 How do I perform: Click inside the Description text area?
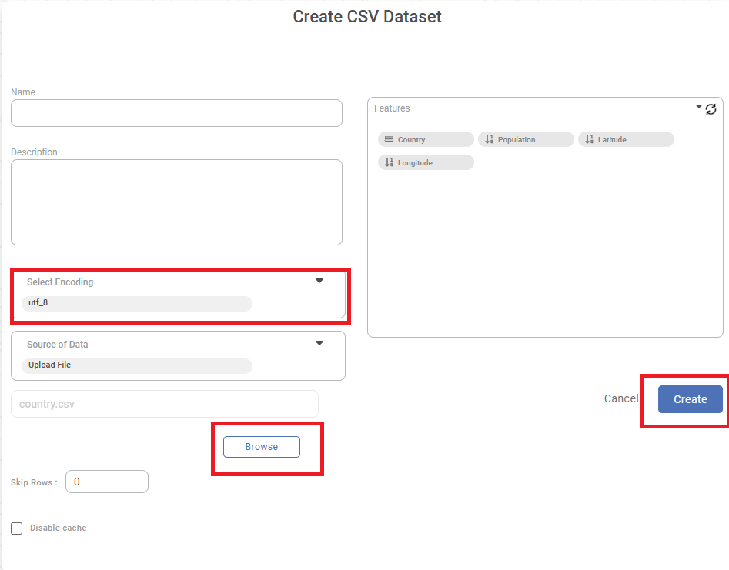point(176,202)
